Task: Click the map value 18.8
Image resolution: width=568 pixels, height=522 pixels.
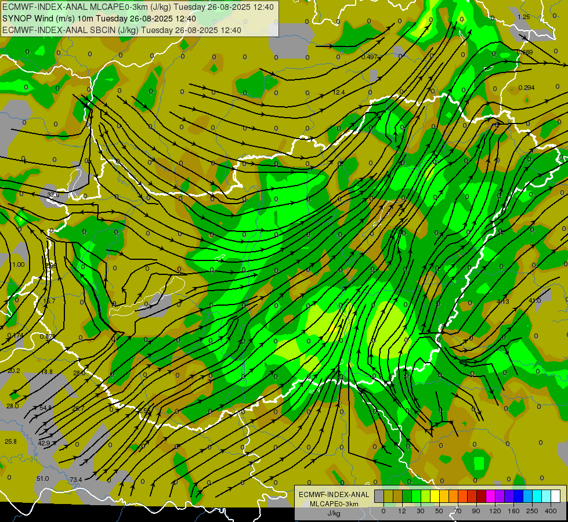Action: (47, 372)
